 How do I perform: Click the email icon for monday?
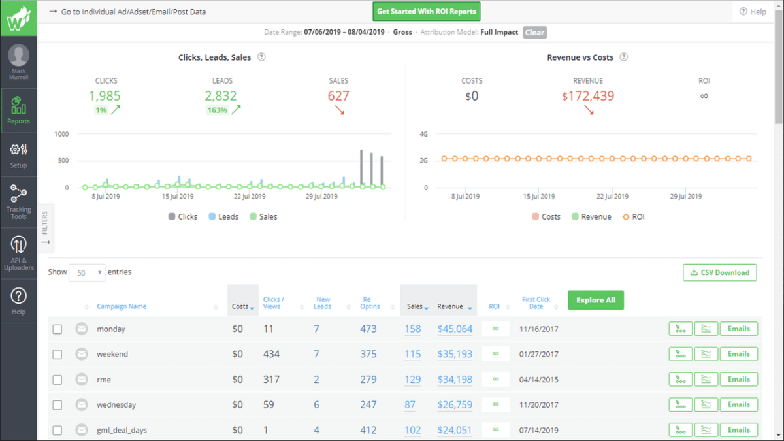pyautogui.click(x=82, y=329)
